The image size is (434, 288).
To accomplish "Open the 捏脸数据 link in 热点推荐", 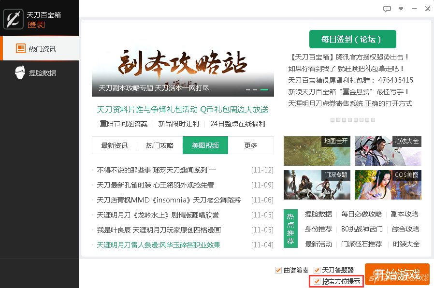I will point(318,214).
